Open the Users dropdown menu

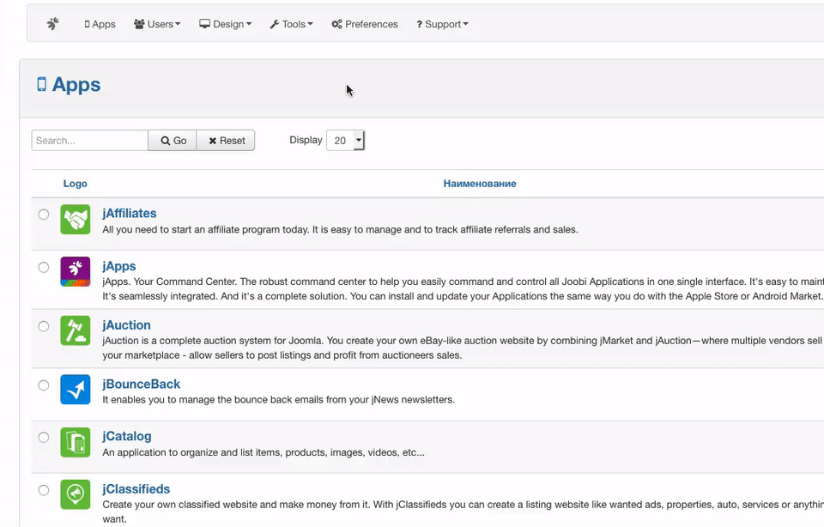(157, 24)
